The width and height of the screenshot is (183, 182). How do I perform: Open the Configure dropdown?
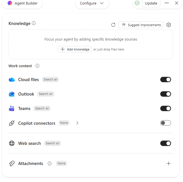pyautogui.click(x=92, y=3)
